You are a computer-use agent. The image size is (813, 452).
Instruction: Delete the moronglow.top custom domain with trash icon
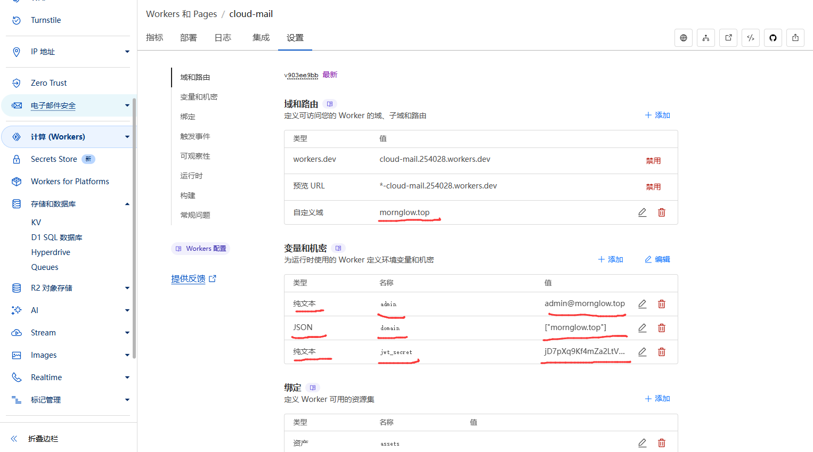click(x=662, y=212)
